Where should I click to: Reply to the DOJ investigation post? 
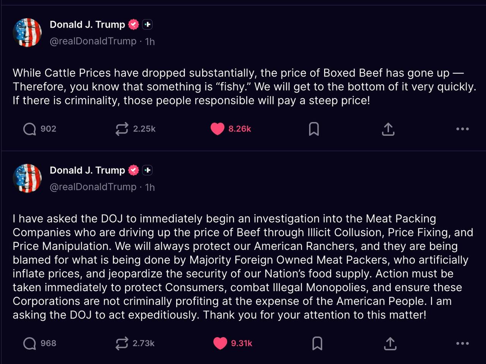pyautogui.click(x=30, y=344)
